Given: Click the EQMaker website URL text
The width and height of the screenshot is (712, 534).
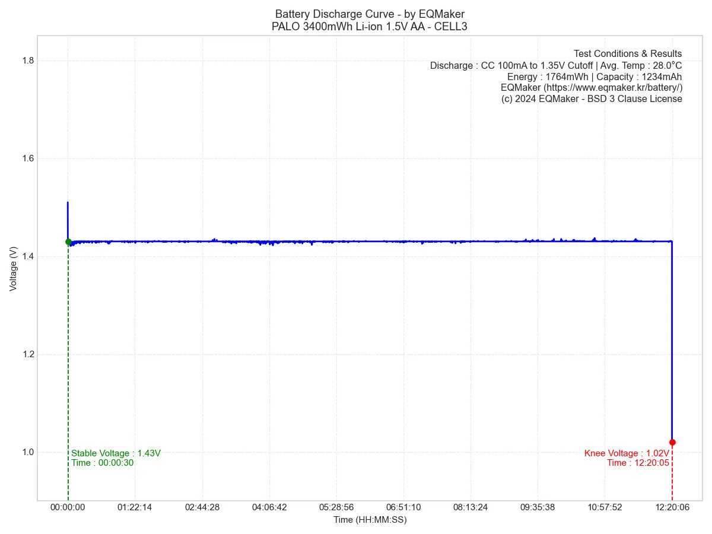Looking at the screenshot, I should pyautogui.click(x=592, y=88).
